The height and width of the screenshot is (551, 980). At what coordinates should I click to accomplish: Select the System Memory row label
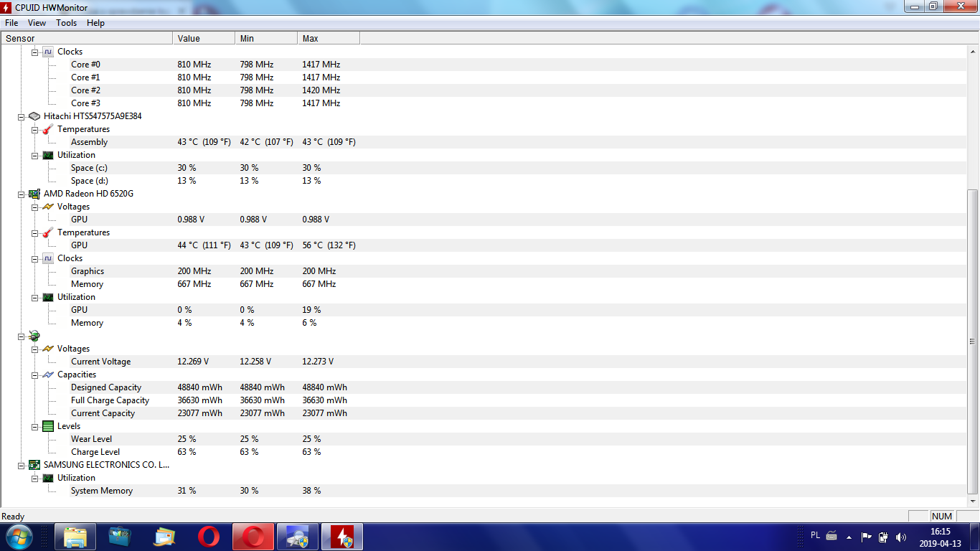(102, 491)
